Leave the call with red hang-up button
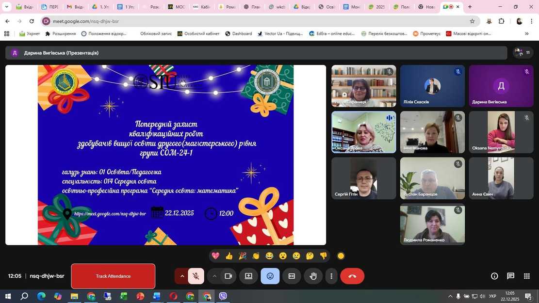Viewport: 539px width, 303px height. tap(352, 276)
